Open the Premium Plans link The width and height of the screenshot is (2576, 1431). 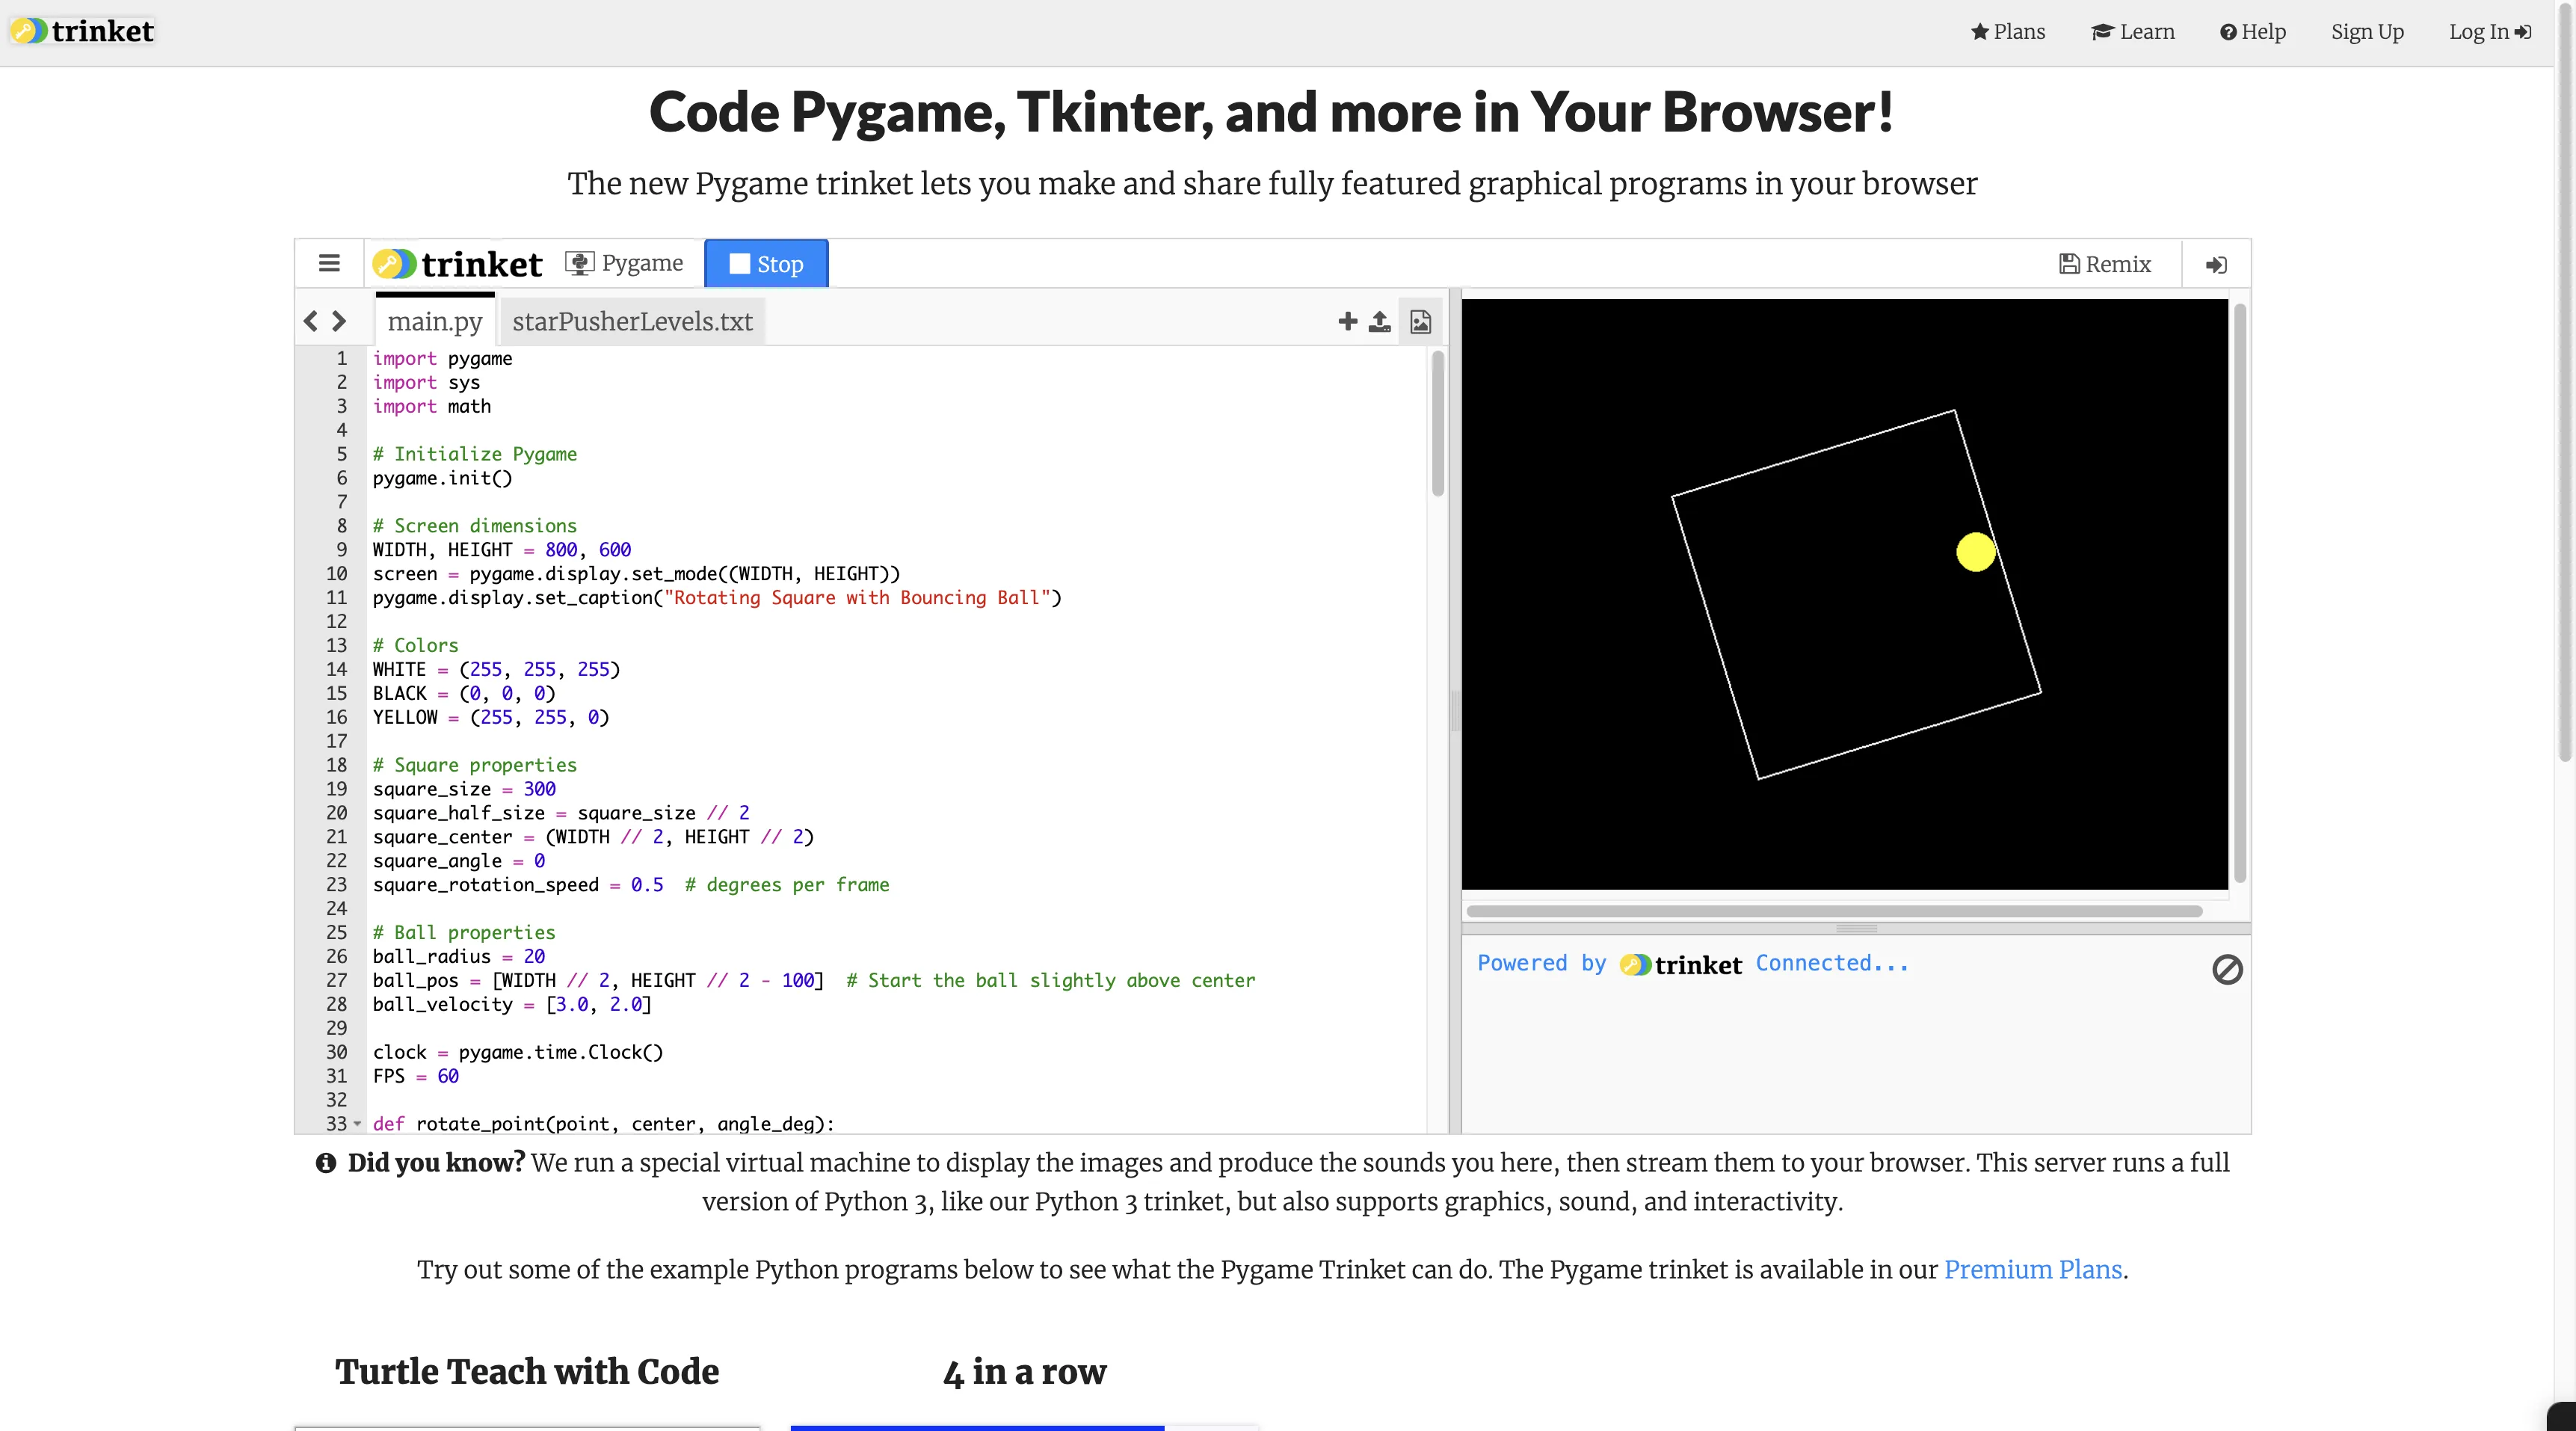pyautogui.click(x=2032, y=1269)
